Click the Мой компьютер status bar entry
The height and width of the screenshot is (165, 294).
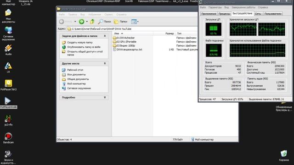202,139
